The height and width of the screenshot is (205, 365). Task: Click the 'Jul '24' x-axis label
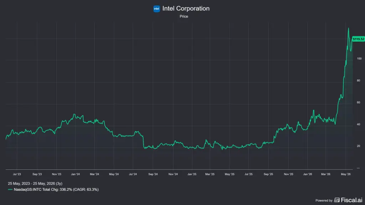[133, 174]
